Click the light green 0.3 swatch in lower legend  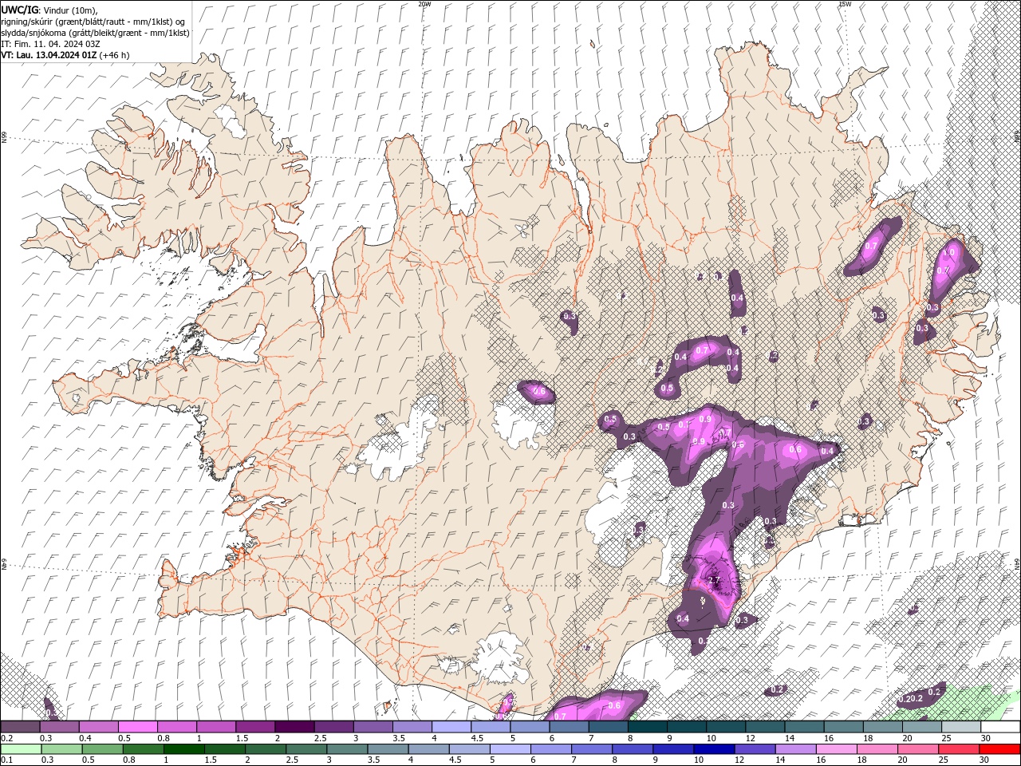point(61,749)
